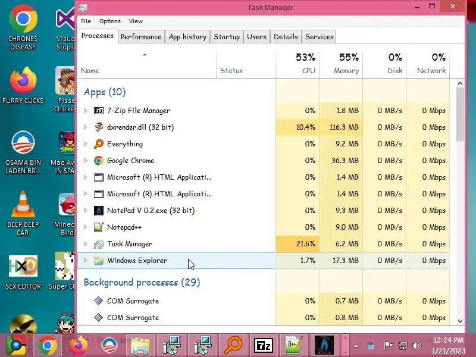Click the network tray icon

[x=403, y=346]
